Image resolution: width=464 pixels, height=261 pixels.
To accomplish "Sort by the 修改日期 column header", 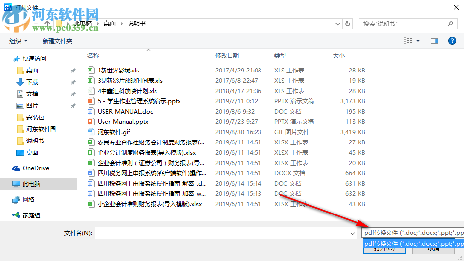I will point(227,55).
